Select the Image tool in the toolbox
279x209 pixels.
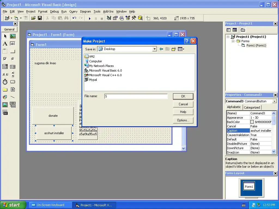[5, 105]
